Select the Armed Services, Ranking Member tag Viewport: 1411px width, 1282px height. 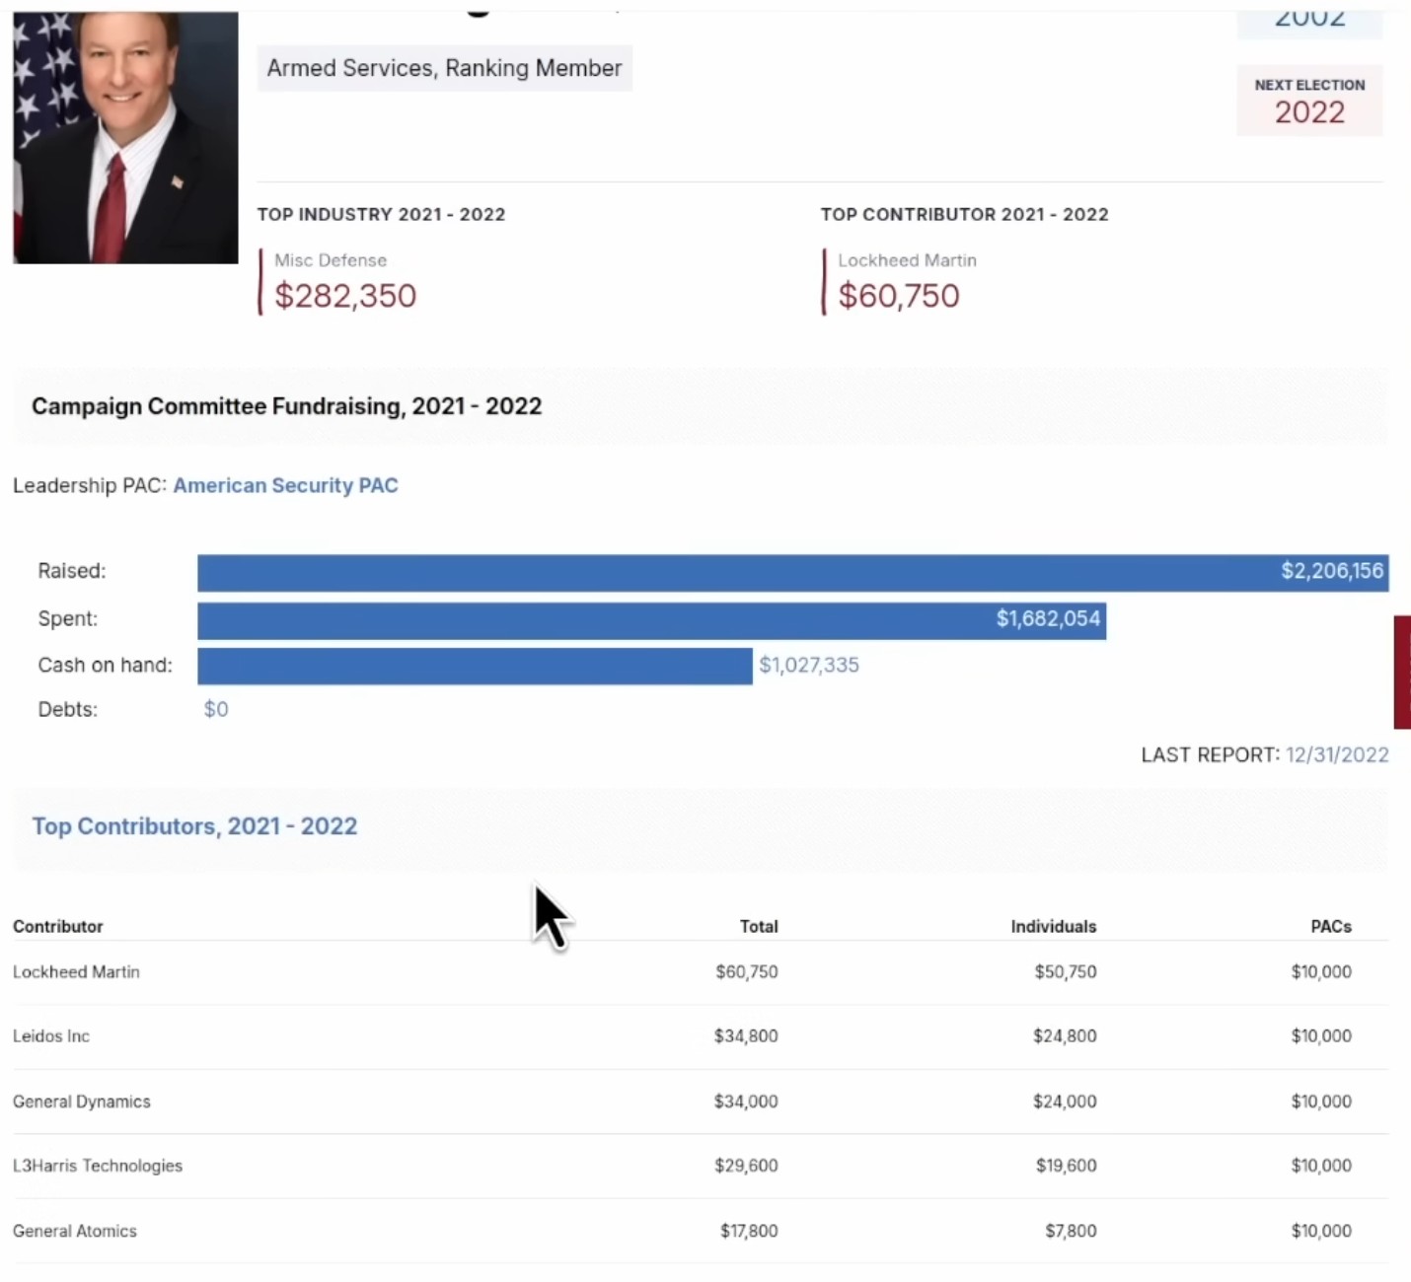pos(444,68)
